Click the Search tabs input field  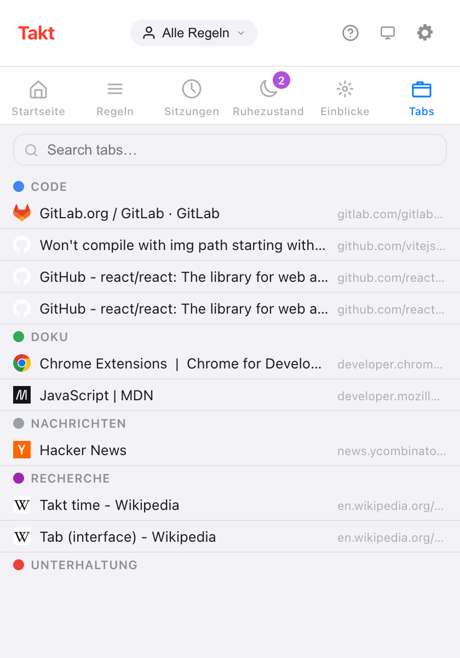230,150
